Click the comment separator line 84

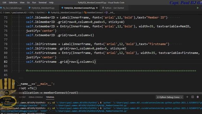(x=111, y=71)
